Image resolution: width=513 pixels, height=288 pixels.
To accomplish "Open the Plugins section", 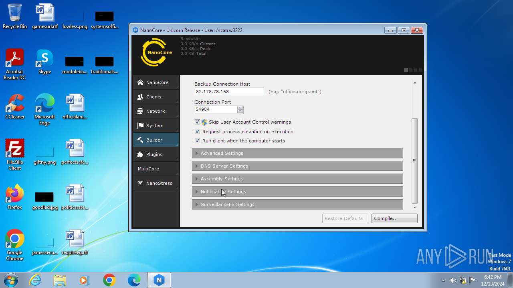I will pos(156,154).
